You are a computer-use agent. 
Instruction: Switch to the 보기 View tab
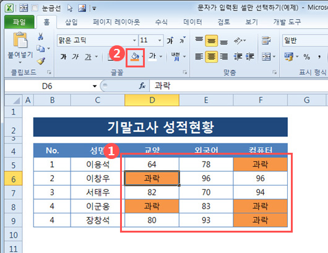[x=251, y=22]
